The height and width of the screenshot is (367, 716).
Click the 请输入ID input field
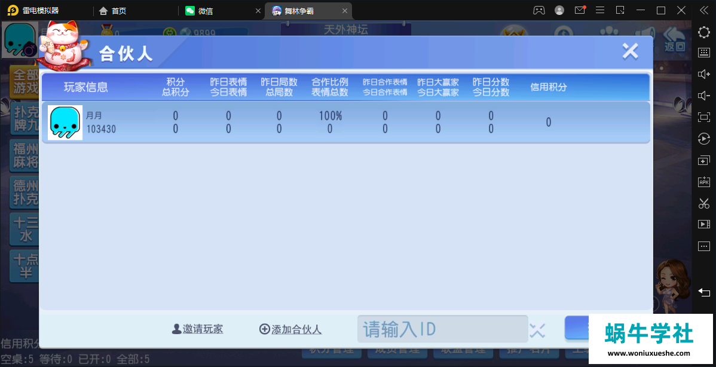[x=442, y=329]
